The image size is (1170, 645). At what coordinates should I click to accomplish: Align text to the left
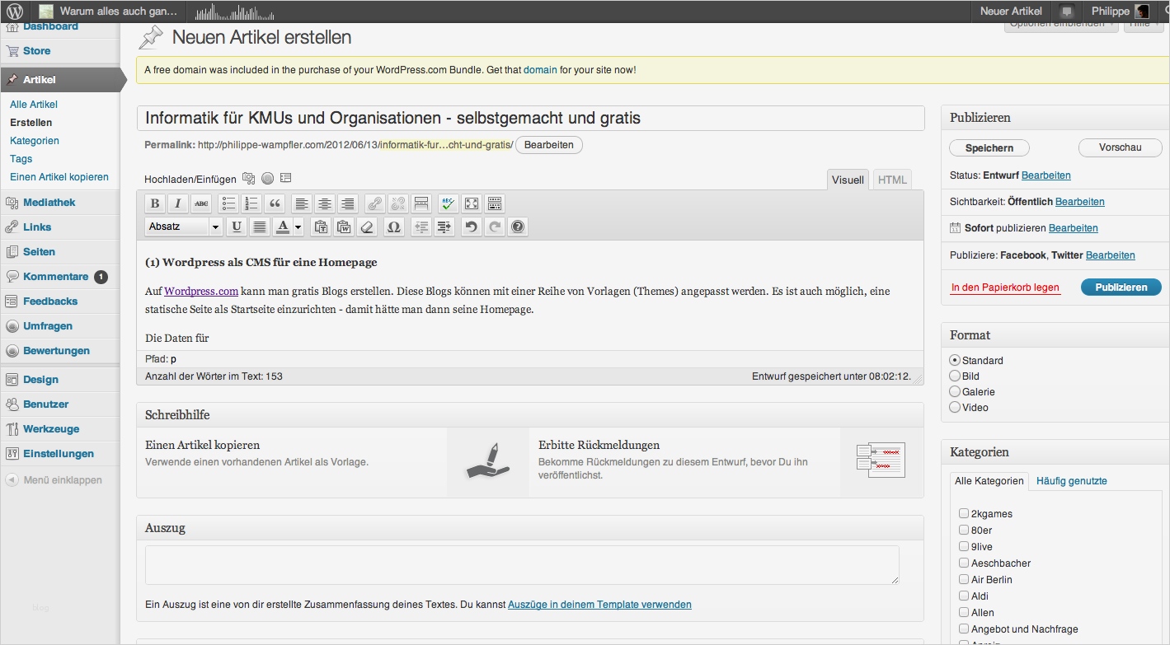point(302,203)
